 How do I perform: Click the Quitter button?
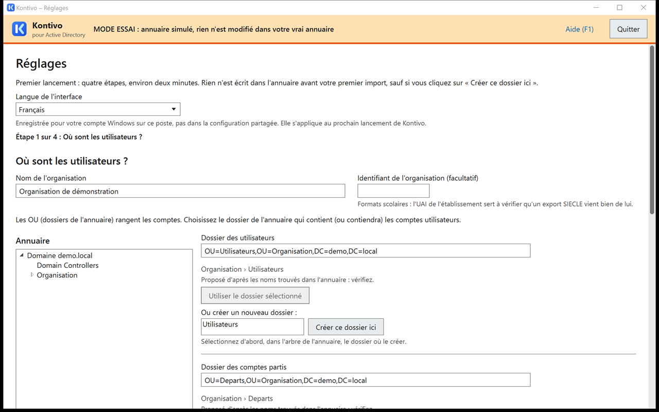point(628,29)
